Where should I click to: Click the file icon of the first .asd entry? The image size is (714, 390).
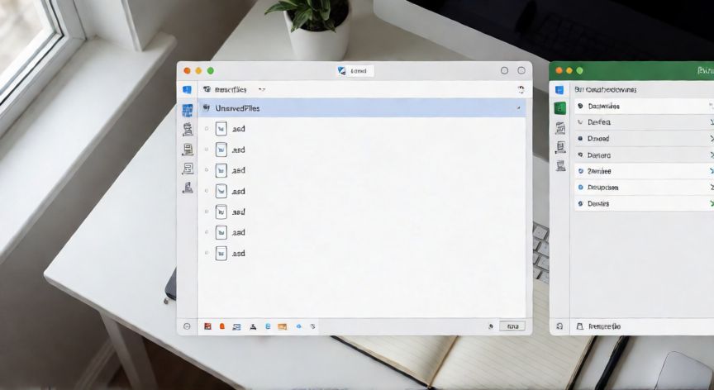(221, 129)
